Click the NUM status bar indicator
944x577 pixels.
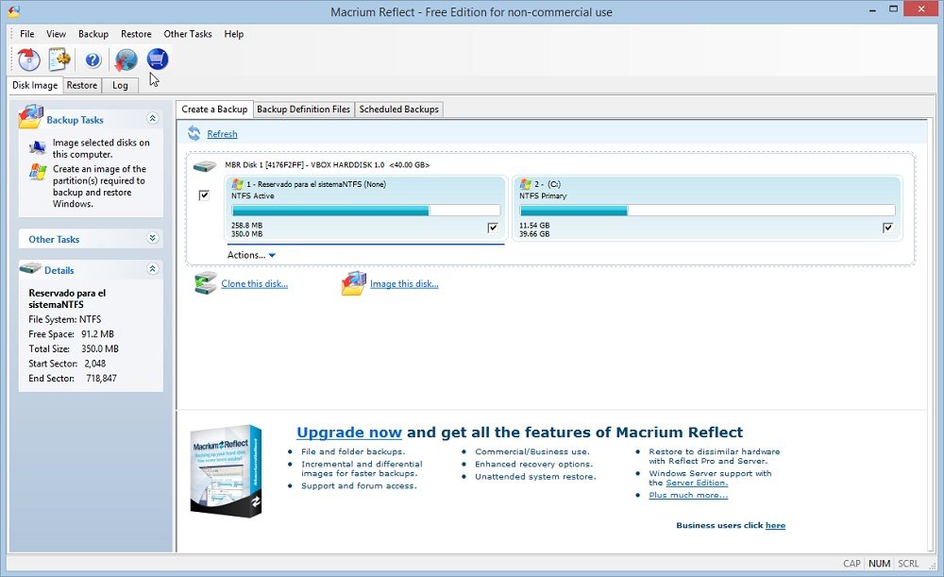[x=879, y=563]
